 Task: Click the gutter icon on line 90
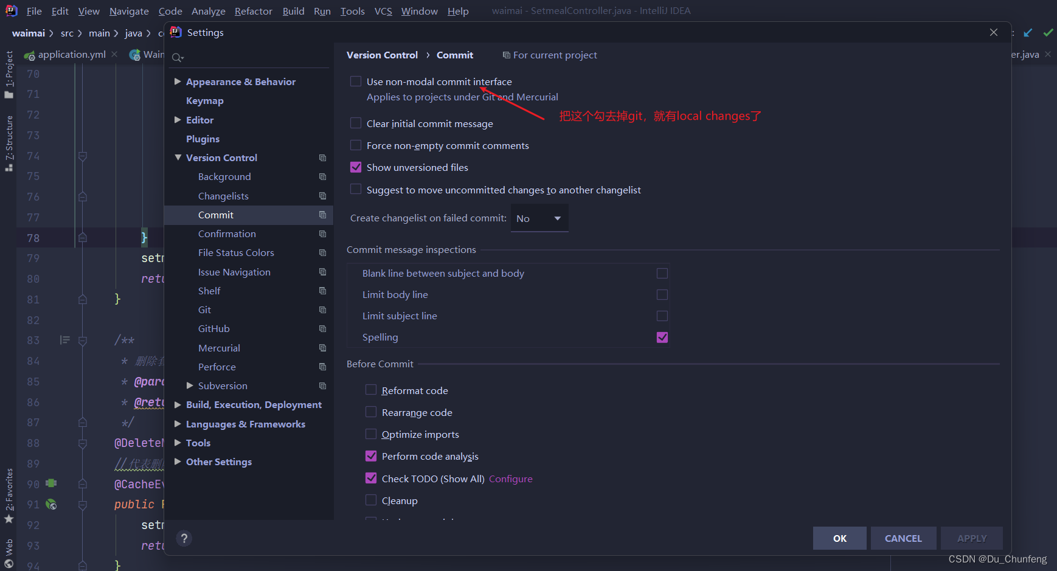tap(51, 483)
